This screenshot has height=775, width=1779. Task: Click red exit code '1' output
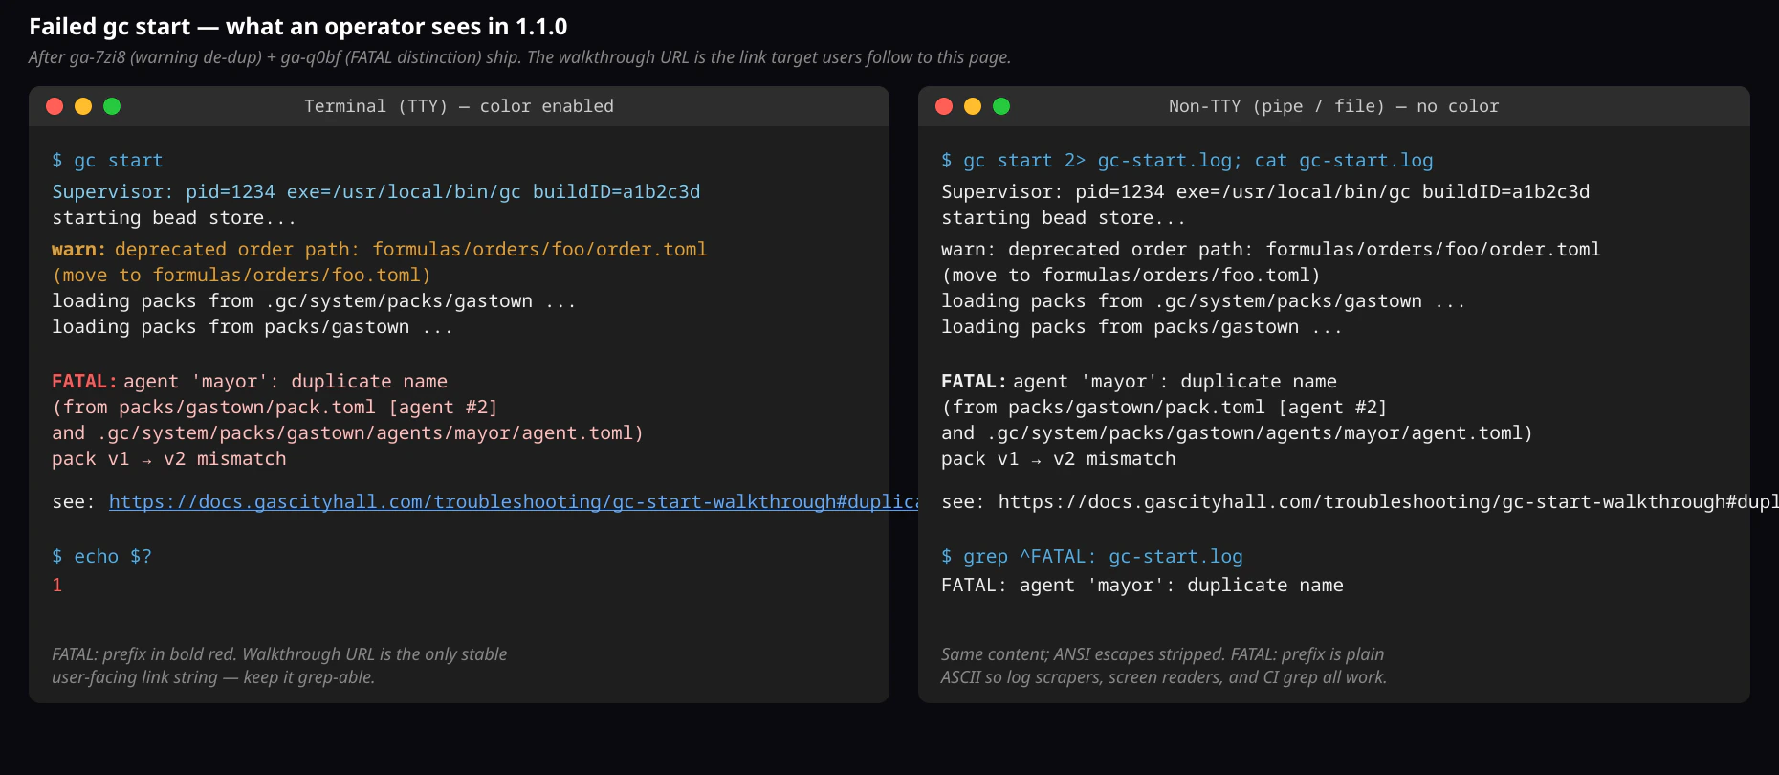[x=57, y=586]
